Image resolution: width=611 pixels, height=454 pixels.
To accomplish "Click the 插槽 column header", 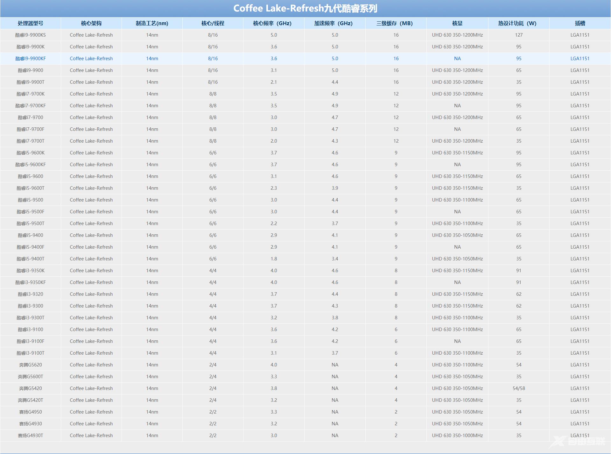I will pos(580,23).
